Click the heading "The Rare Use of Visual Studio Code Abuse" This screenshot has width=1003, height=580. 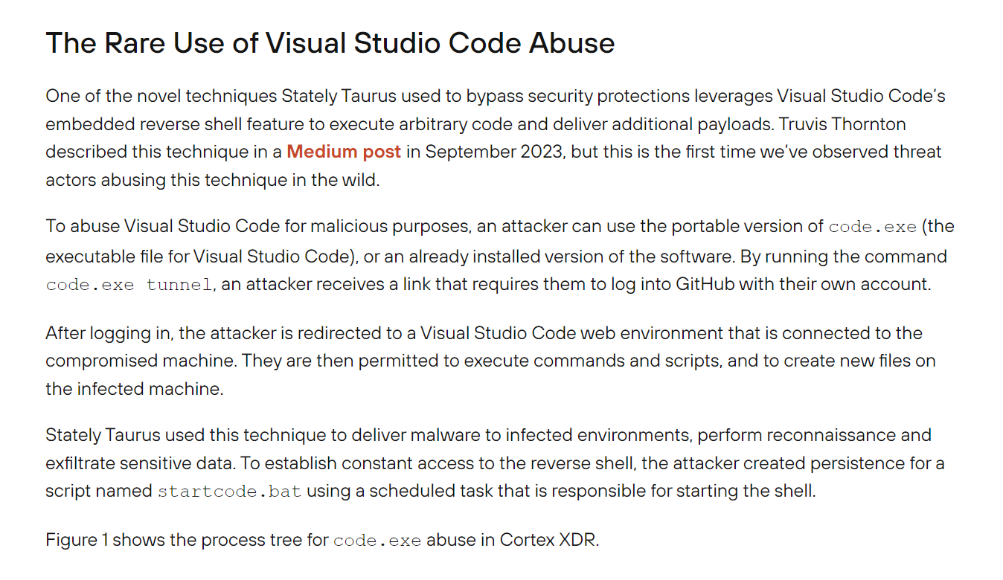(x=330, y=43)
